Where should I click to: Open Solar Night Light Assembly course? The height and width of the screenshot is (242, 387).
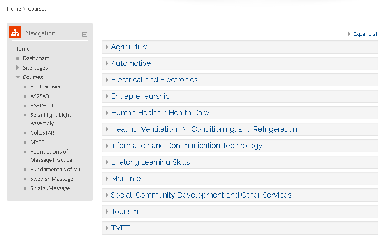click(51, 119)
